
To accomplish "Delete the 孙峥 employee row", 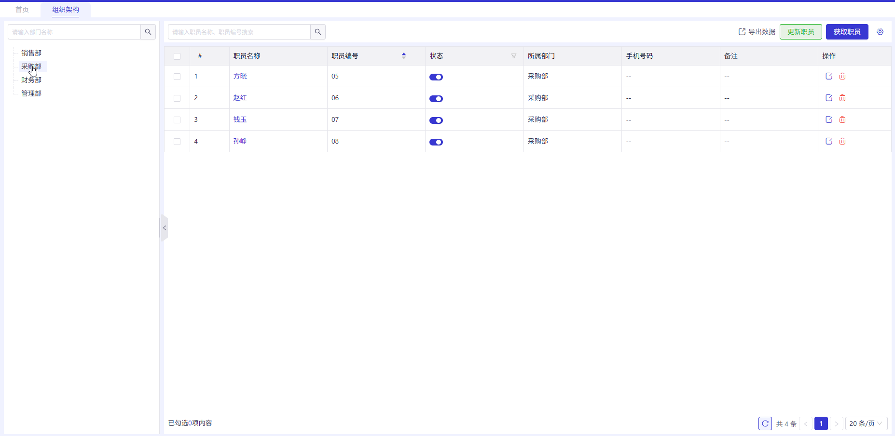I will tap(842, 141).
